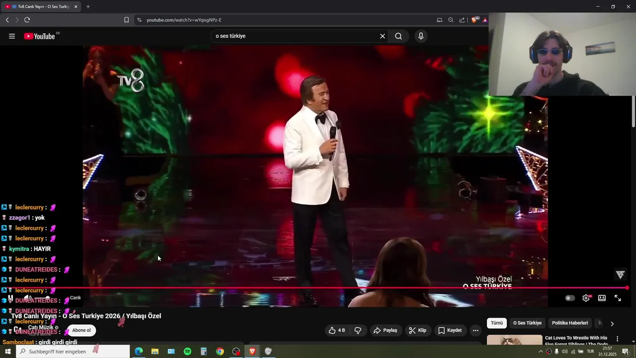The image size is (636, 358).
Task: Pause the video with the player button
Action: (x=10, y=298)
